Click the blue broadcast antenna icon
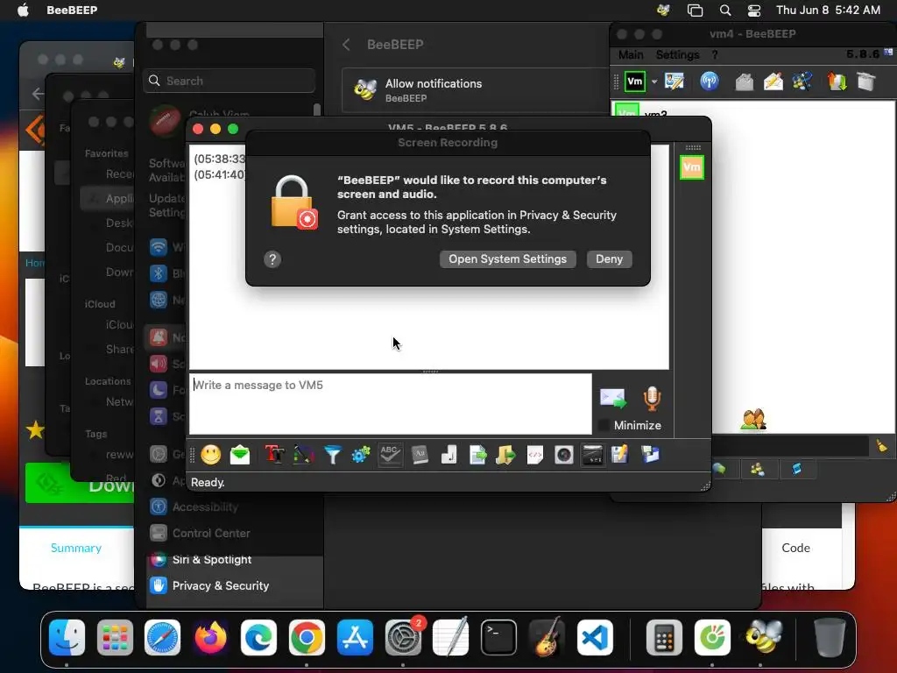Viewport: 897px width, 673px height. pyautogui.click(x=710, y=81)
